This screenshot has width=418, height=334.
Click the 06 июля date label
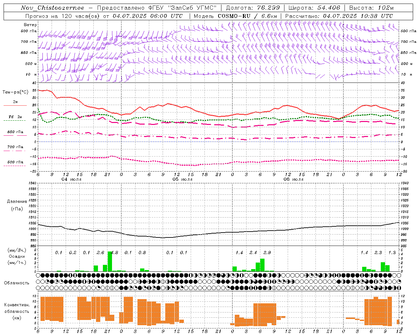294,179
